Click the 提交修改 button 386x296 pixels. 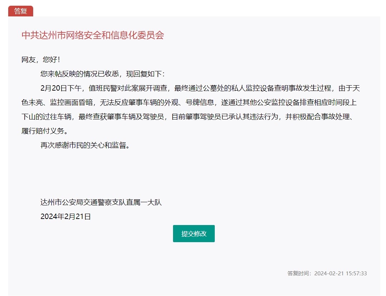click(x=194, y=234)
